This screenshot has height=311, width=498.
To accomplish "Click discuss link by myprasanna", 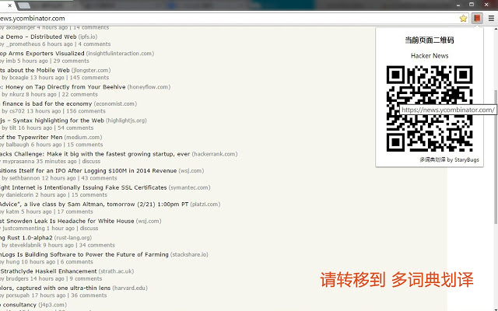I will (91, 161).
